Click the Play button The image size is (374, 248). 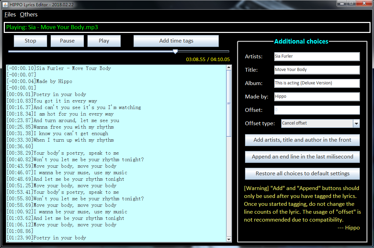coord(104,41)
